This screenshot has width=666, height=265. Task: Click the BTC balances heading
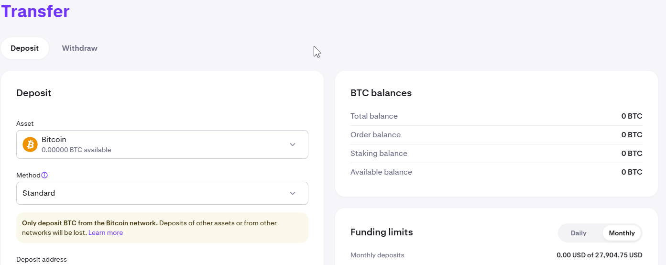coord(381,93)
